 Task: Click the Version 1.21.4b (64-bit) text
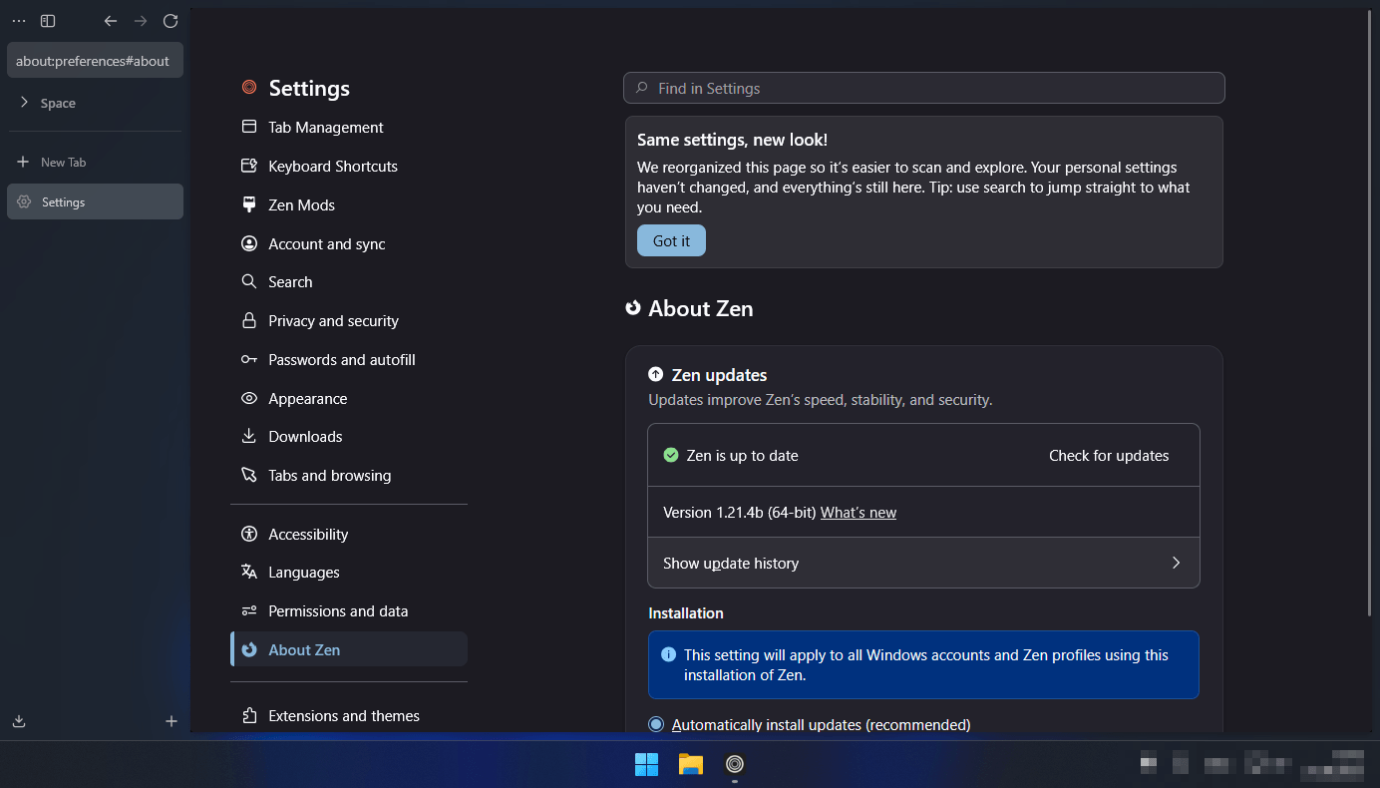click(740, 512)
